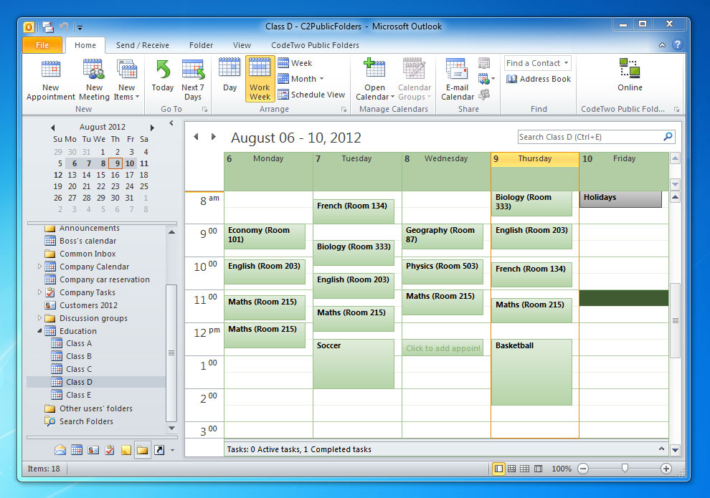Image resolution: width=710 pixels, height=498 pixels.
Task: Open Folder List in navigation bar
Action: (x=142, y=450)
